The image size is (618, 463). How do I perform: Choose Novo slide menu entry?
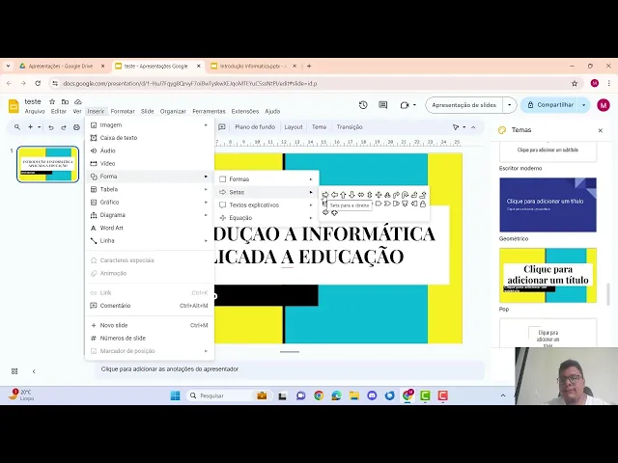coord(150,325)
